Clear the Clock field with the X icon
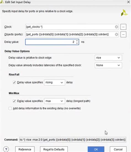 [117, 27]
